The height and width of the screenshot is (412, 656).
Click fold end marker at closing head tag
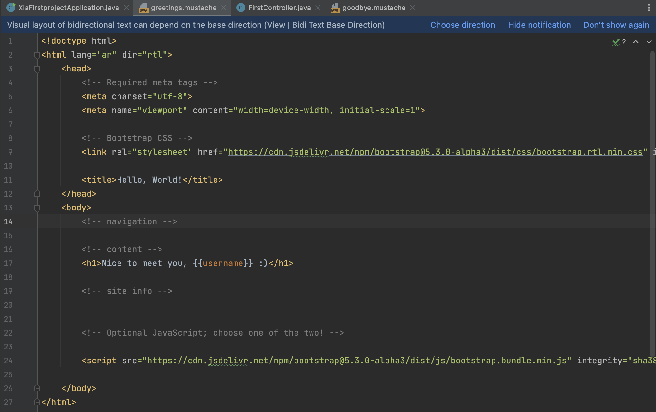click(x=37, y=194)
